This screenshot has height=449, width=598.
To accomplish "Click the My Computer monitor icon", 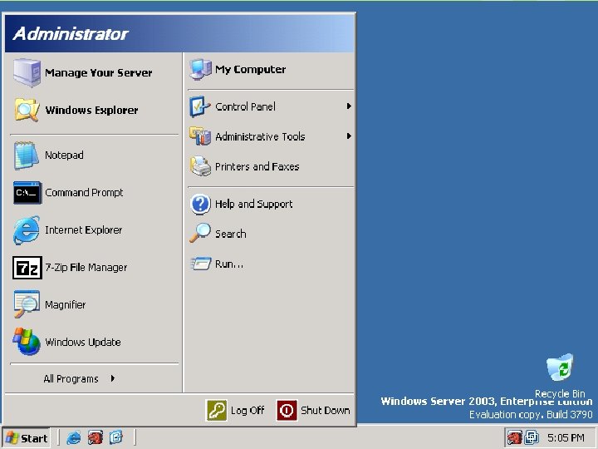I will (x=201, y=70).
